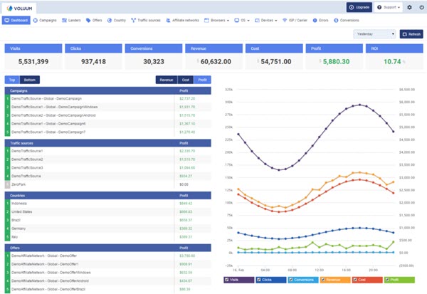Expand the Yesterday date range dropdown
Screen dimensions: 427x294
click(374, 33)
